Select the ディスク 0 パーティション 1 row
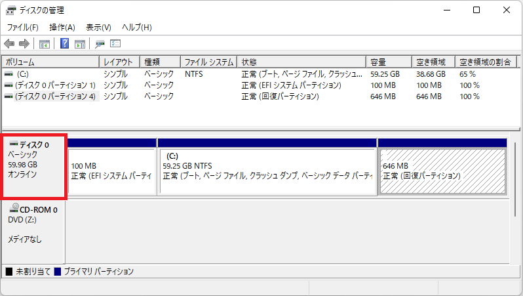The image size is (523, 296). pyautogui.click(x=260, y=85)
